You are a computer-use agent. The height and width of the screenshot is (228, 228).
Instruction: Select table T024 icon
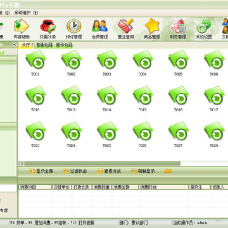coord(71,131)
